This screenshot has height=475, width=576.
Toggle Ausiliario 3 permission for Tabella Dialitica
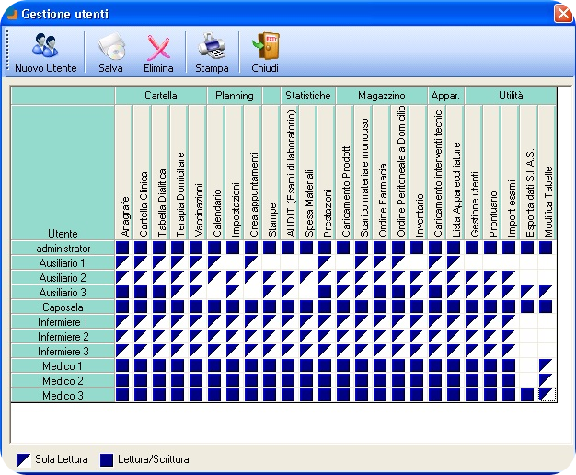159,292
